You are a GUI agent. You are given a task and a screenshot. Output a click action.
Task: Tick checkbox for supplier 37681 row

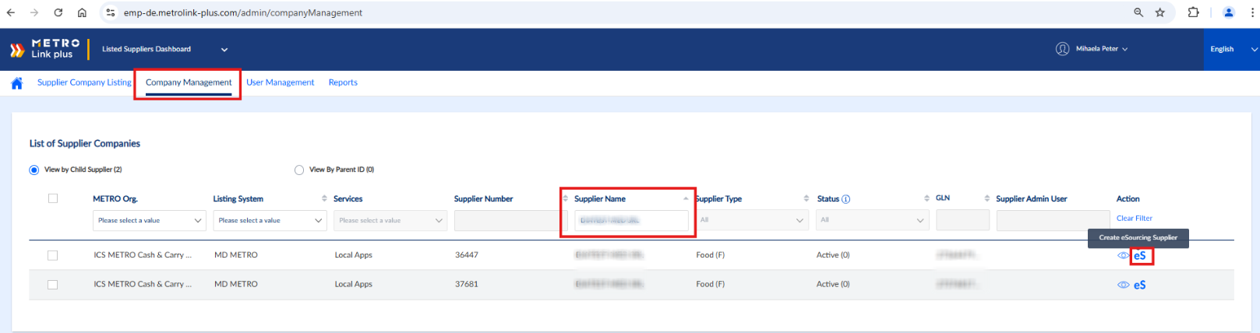tap(53, 285)
